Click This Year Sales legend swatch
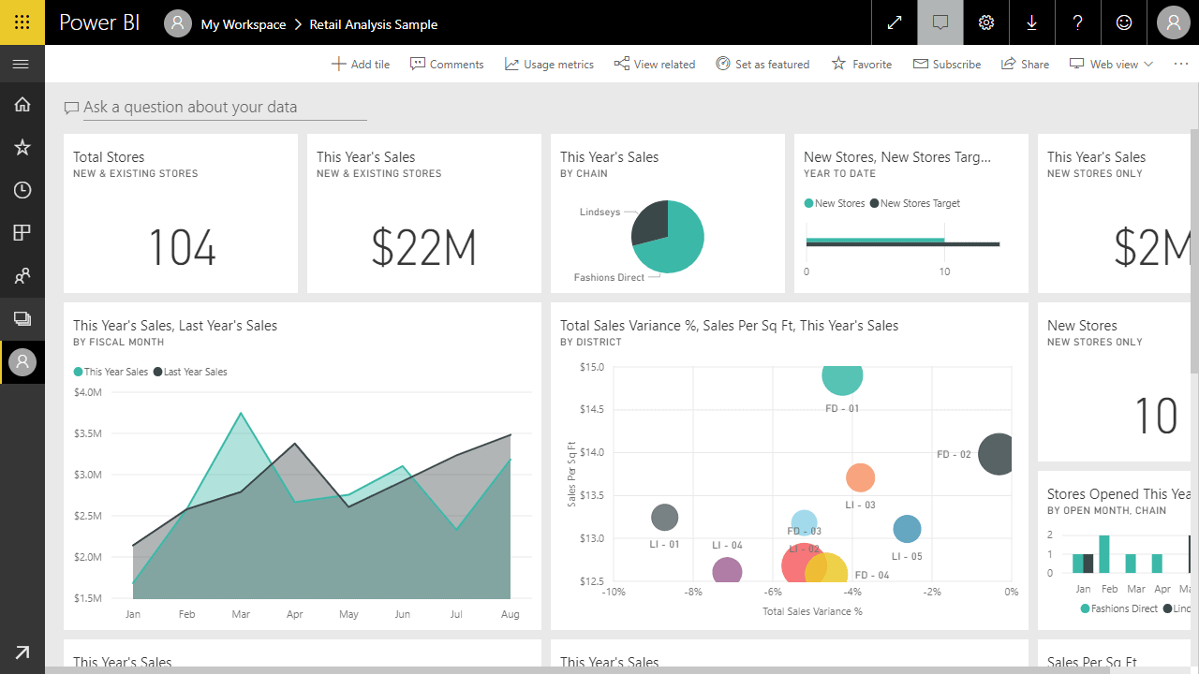This screenshot has height=674, width=1199. pyautogui.click(x=78, y=372)
